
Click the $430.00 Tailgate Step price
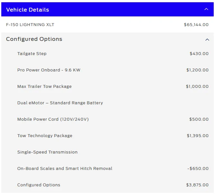click(x=199, y=54)
